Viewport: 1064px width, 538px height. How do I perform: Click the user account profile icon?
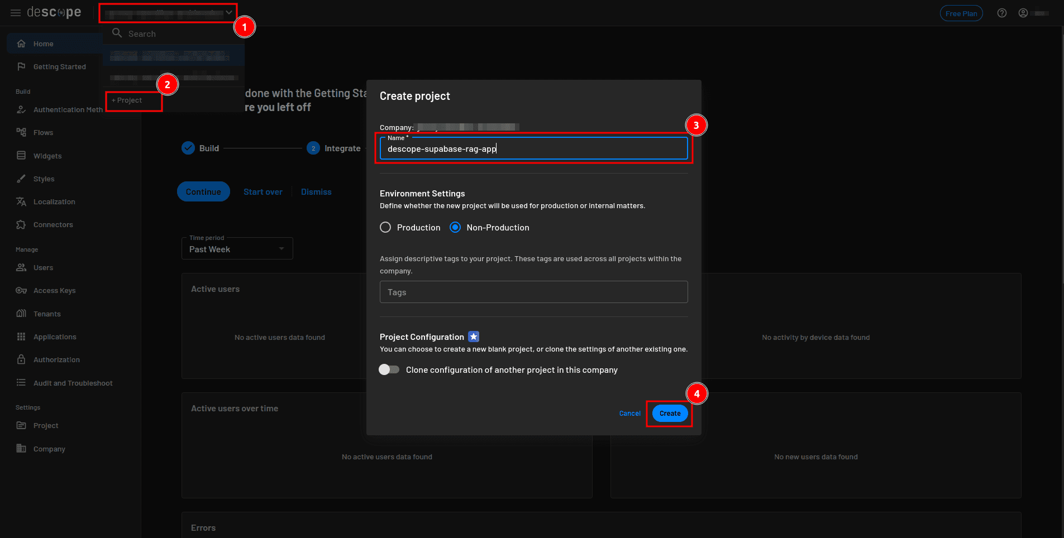[1023, 13]
